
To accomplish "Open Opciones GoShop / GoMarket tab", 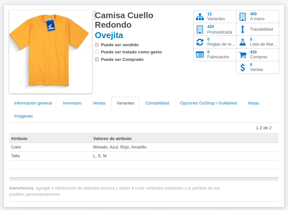I will (x=208, y=103).
